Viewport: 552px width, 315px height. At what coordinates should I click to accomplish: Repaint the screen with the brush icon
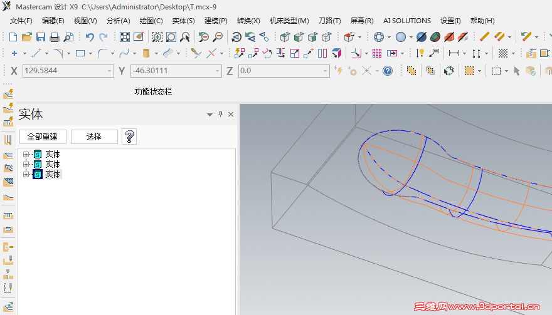(x=139, y=37)
